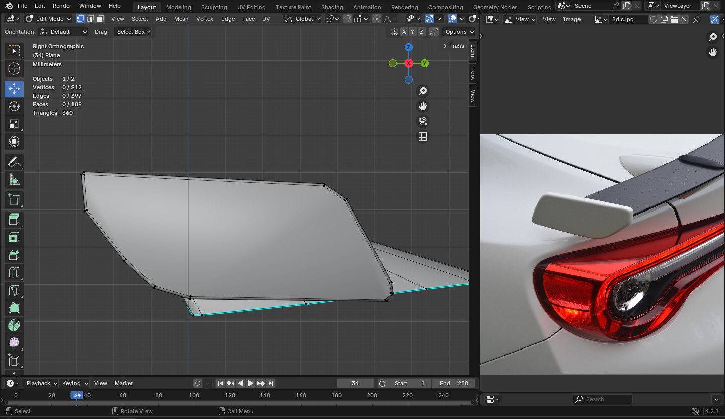Toggle proportional editing

tap(377, 19)
